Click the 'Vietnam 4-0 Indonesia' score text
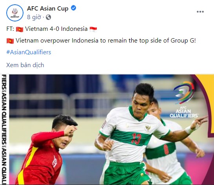The image size is (214, 185). [56, 29]
